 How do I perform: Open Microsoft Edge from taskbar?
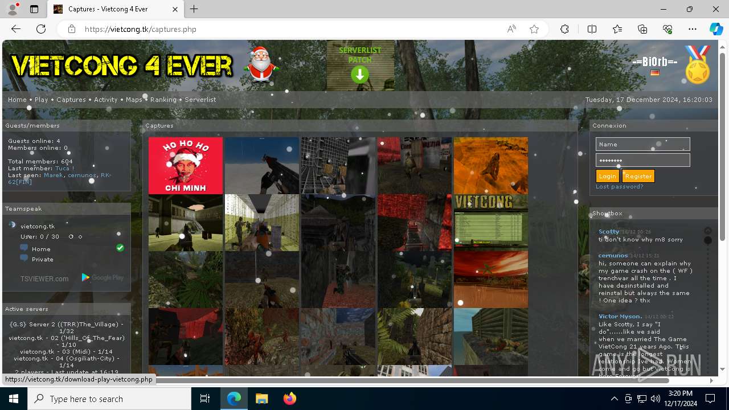click(x=234, y=399)
